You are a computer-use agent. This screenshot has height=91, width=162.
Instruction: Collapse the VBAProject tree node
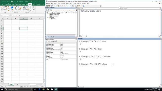46,12
